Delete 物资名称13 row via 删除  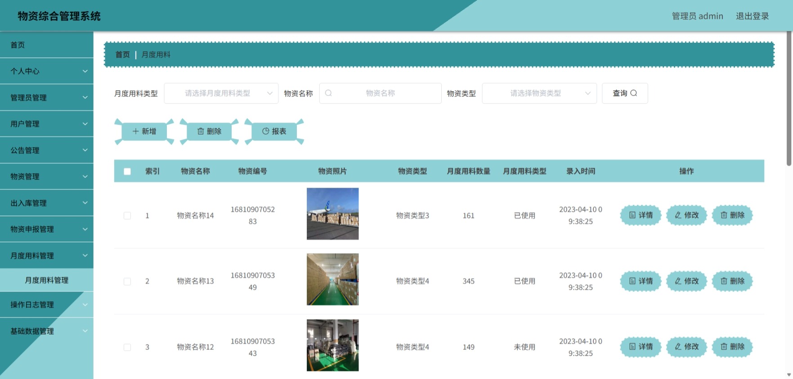click(x=732, y=281)
